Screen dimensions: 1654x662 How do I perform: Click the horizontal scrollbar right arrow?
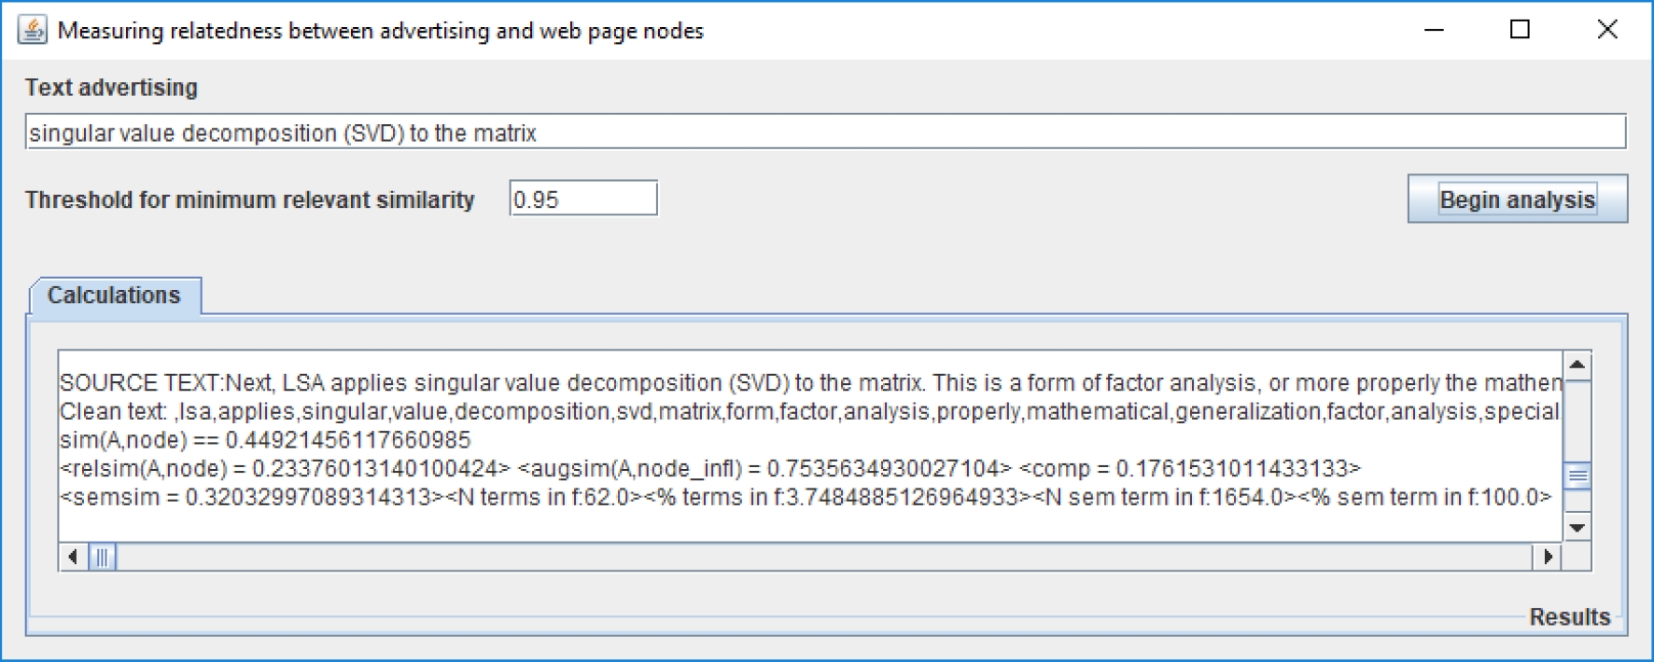coord(1548,558)
